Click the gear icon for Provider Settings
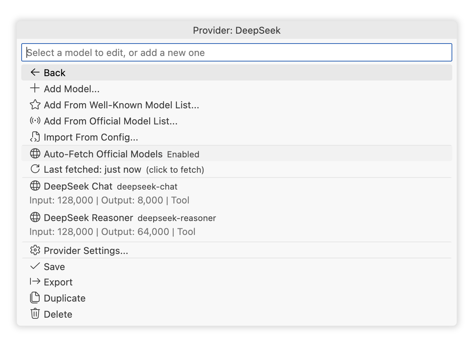Screen dimensions: 475x344 [35, 250]
